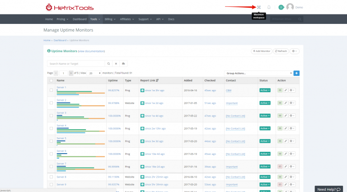Click the Maximize workspace icon
This screenshot has height=192, width=347.
point(259,7)
